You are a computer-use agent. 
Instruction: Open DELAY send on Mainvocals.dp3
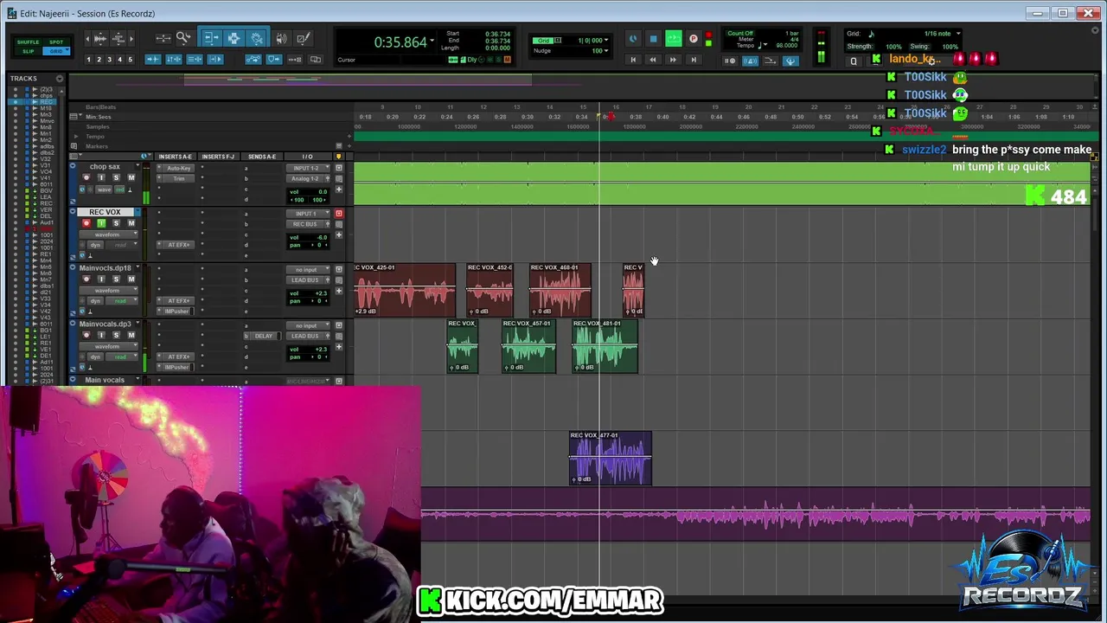[x=263, y=336]
